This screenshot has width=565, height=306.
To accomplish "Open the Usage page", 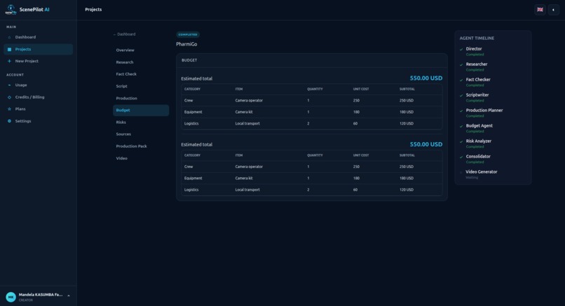I will 38,85.
